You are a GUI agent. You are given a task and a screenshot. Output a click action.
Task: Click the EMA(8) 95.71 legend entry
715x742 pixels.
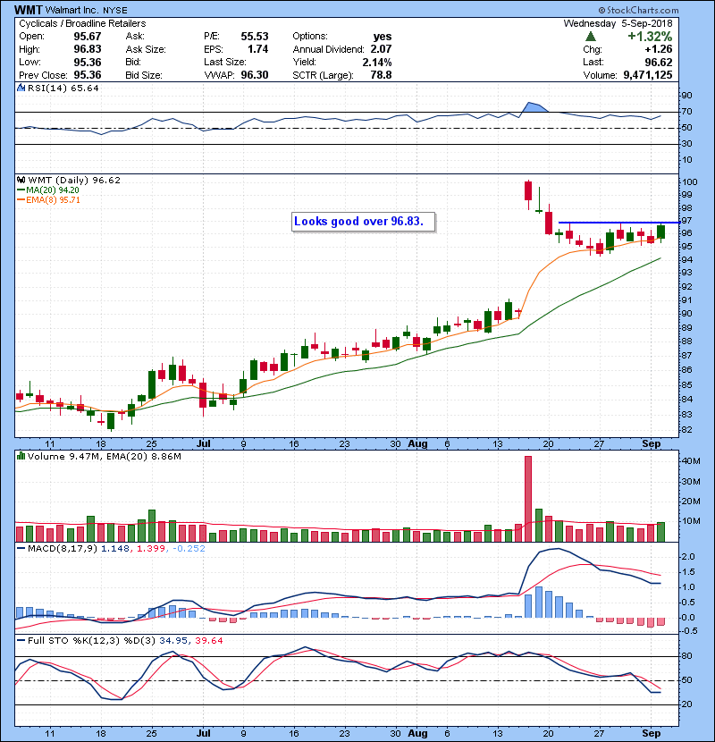[53, 199]
